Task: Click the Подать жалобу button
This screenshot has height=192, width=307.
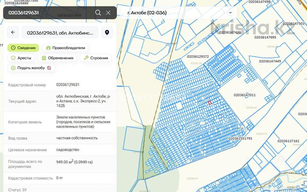Action: (x=31, y=68)
